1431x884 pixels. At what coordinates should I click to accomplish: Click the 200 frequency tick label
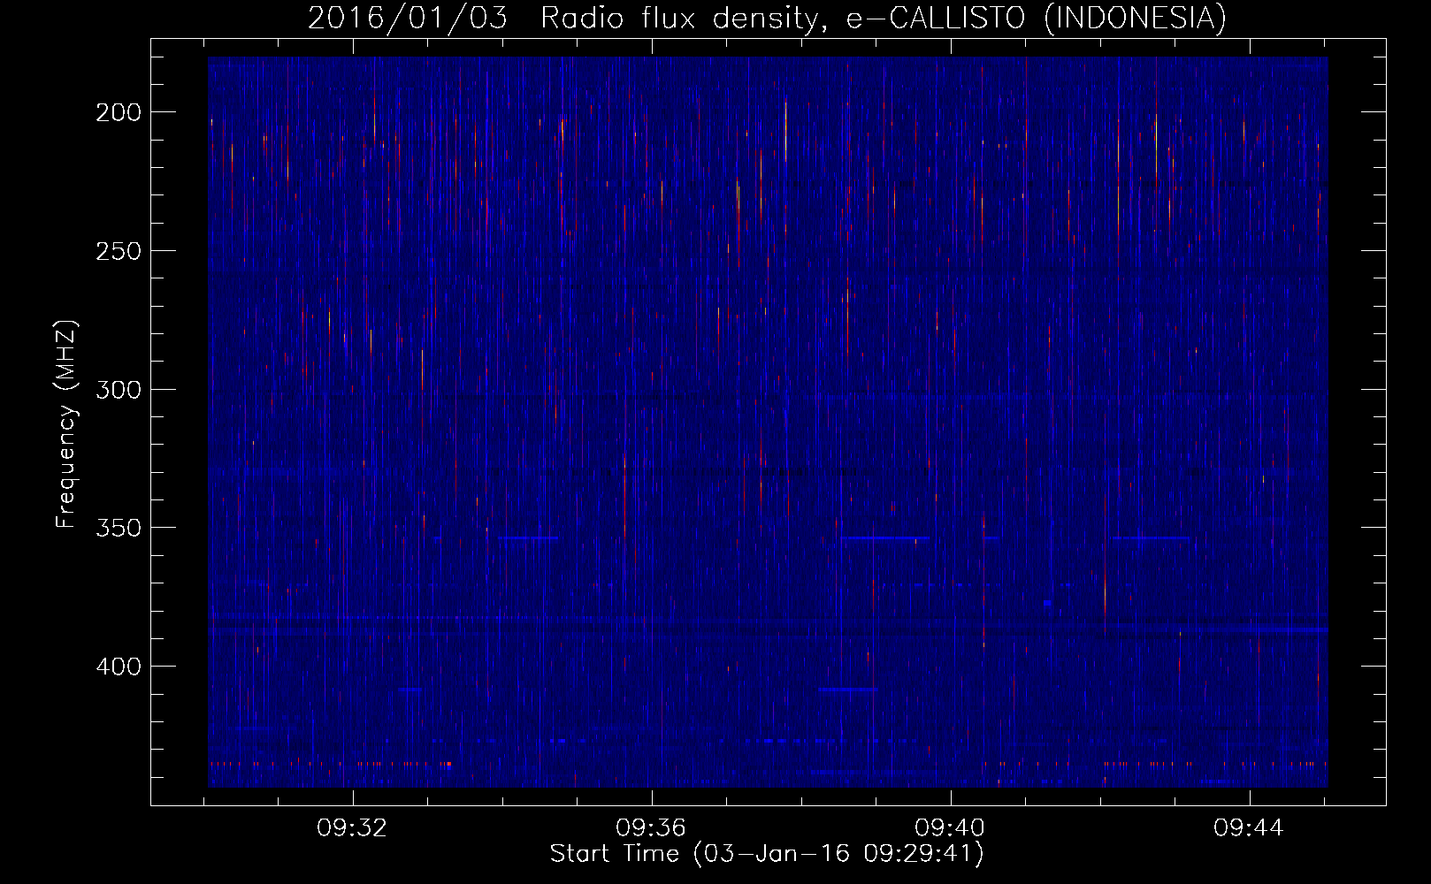pos(119,112)
